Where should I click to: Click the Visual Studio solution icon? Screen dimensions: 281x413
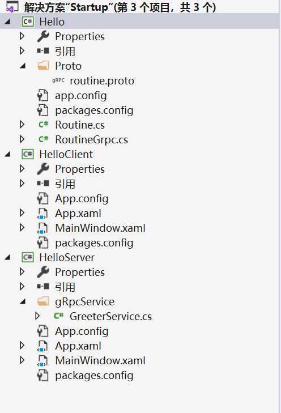tap(12, 7)
